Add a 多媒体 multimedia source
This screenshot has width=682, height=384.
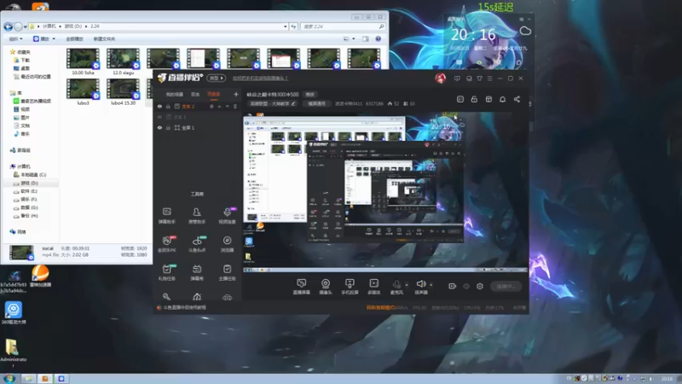373,287
